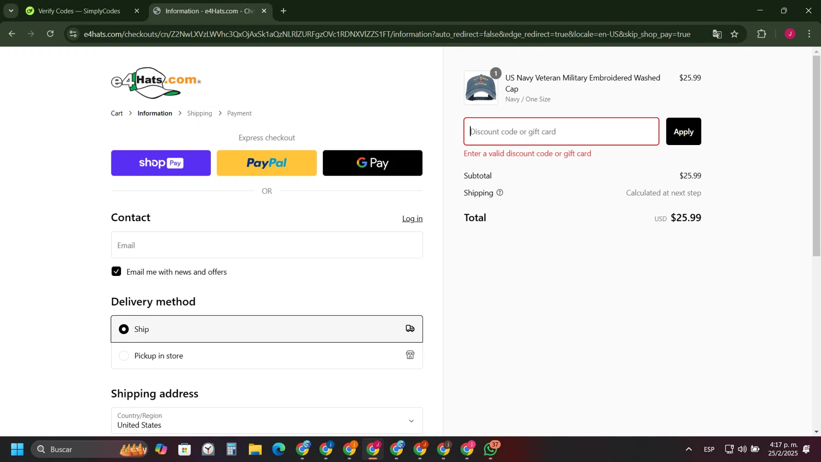
Task: Click the e4Hats.com logo
Action: coord(156,83)
